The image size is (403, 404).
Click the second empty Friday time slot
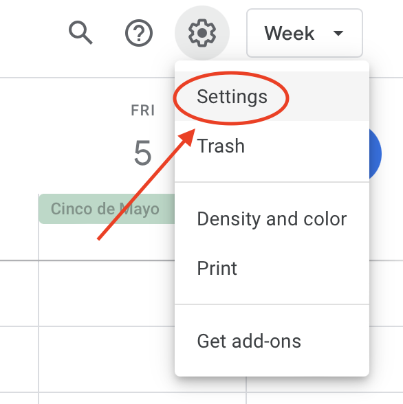[x=107, y=359]
